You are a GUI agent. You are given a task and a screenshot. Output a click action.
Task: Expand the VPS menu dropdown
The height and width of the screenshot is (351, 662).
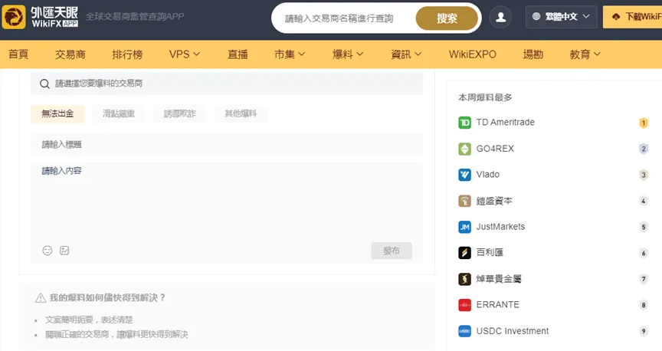pyautogui.click(x=185, y=54)
